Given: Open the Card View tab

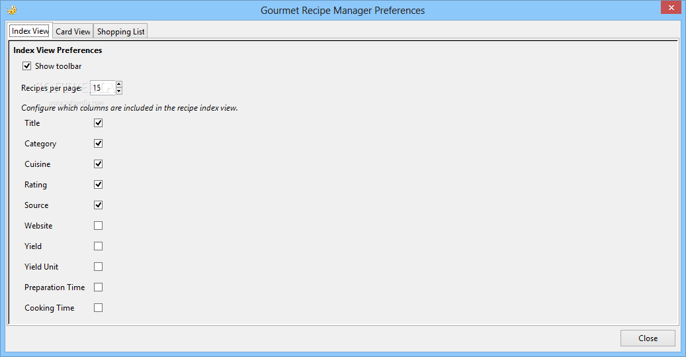Looking at the screenshot, I should coord(73,32).
